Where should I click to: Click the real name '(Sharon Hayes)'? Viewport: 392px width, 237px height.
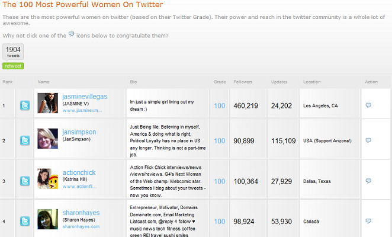(79, 220)
